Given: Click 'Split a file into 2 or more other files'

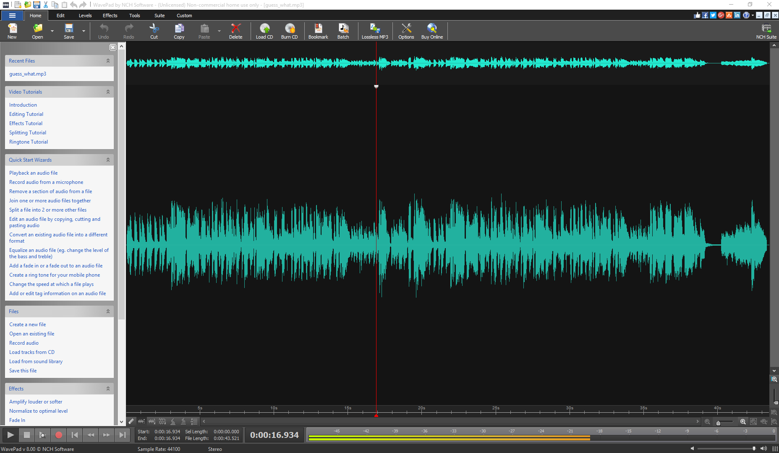Looking at the screenshot, I should [x=48, y=210].
